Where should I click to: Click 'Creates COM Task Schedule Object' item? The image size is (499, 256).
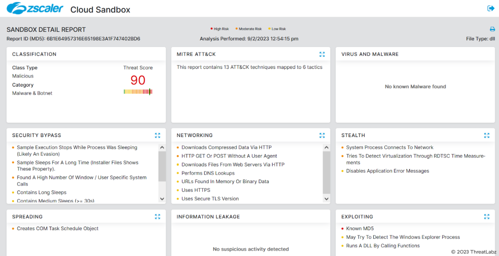coord(58,229)
